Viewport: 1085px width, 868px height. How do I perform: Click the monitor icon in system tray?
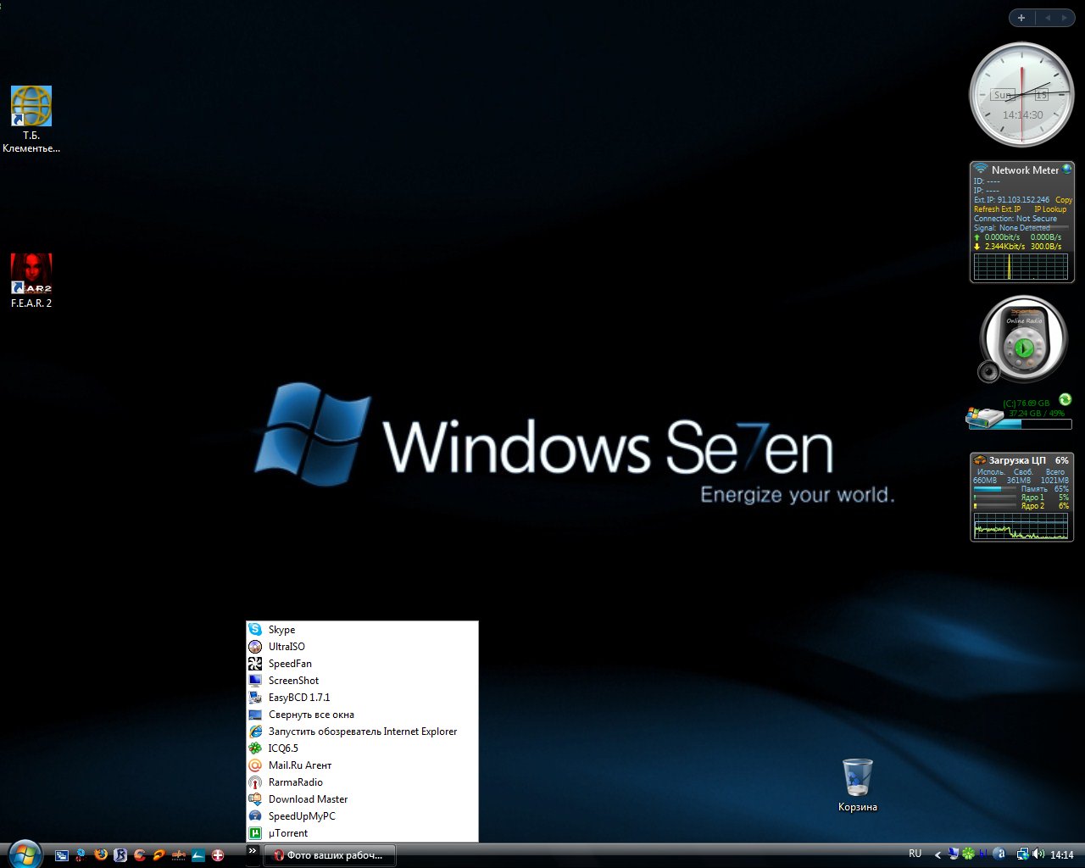coord(953,854)
